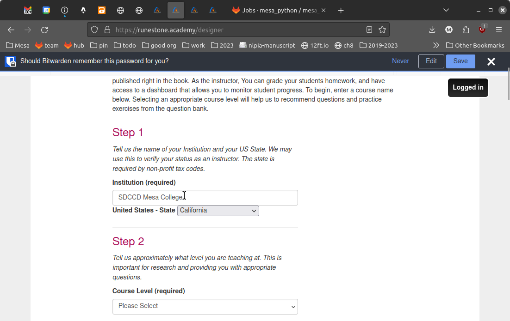510x321 pixels.
Task: Bookmark this page with star icon
Action: (382, 30)
